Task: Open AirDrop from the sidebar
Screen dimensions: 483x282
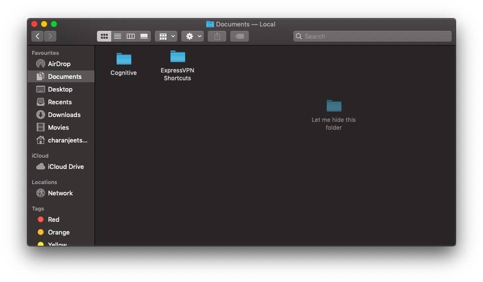Action: click(x=59, y=64)
